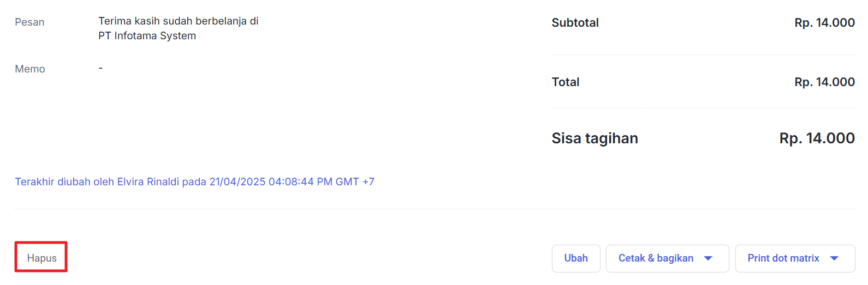Open the Print dot matrix menu
Viewport: 868px width, 285px height.
(x=783, y=258)
